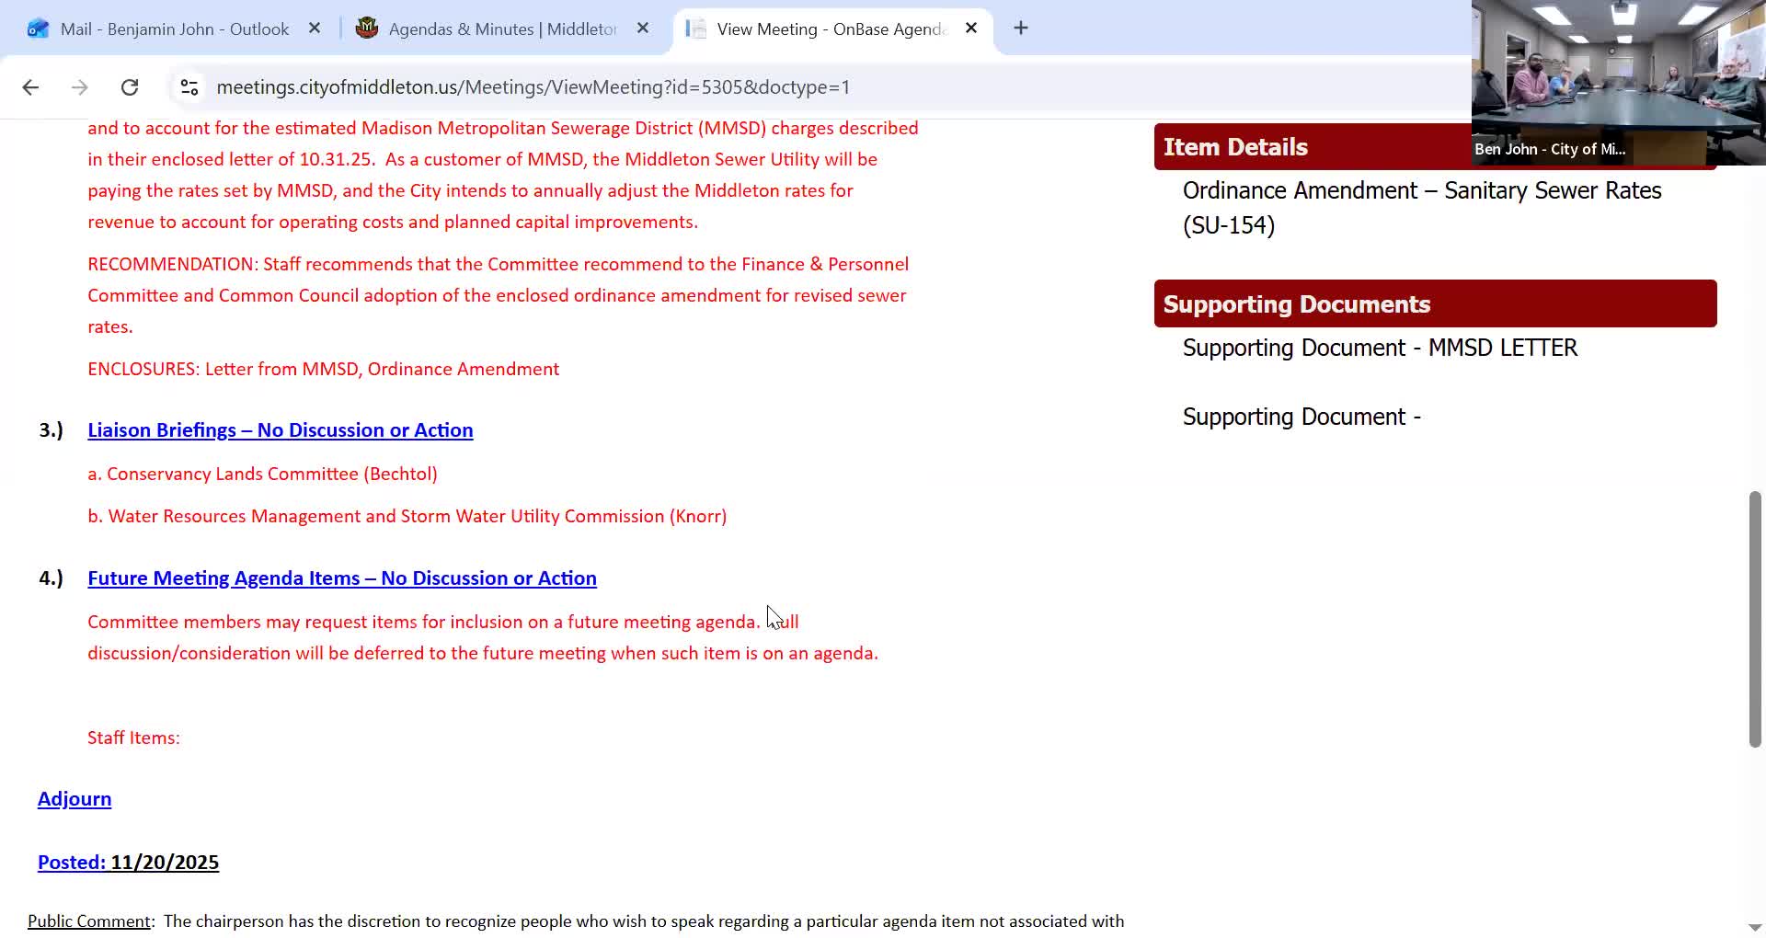This screenshot has width=1766, height=938.
Task: Click the 'Staff Items:' text
Action: click(x=133, y=738)
